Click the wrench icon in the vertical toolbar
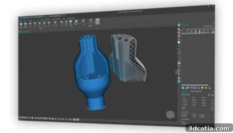 coord(179,29)
